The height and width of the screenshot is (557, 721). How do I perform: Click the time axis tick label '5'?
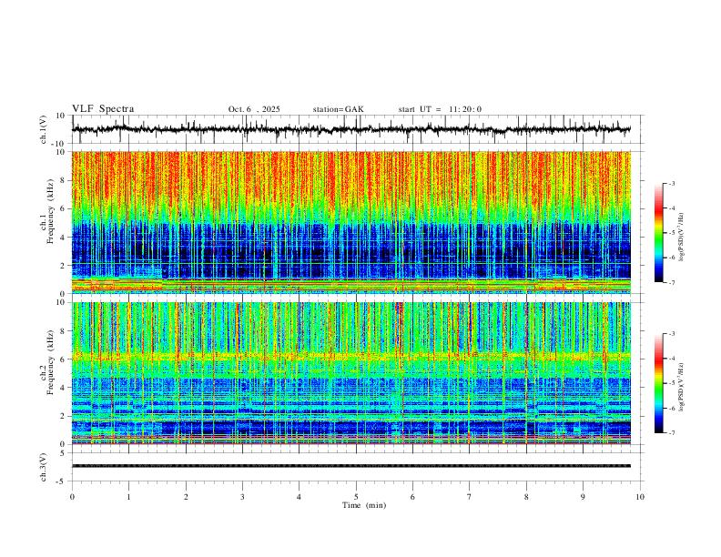click(x=356, y=497)
